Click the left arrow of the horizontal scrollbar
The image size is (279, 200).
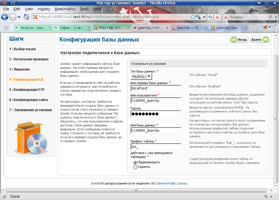(x=3, y=190)
